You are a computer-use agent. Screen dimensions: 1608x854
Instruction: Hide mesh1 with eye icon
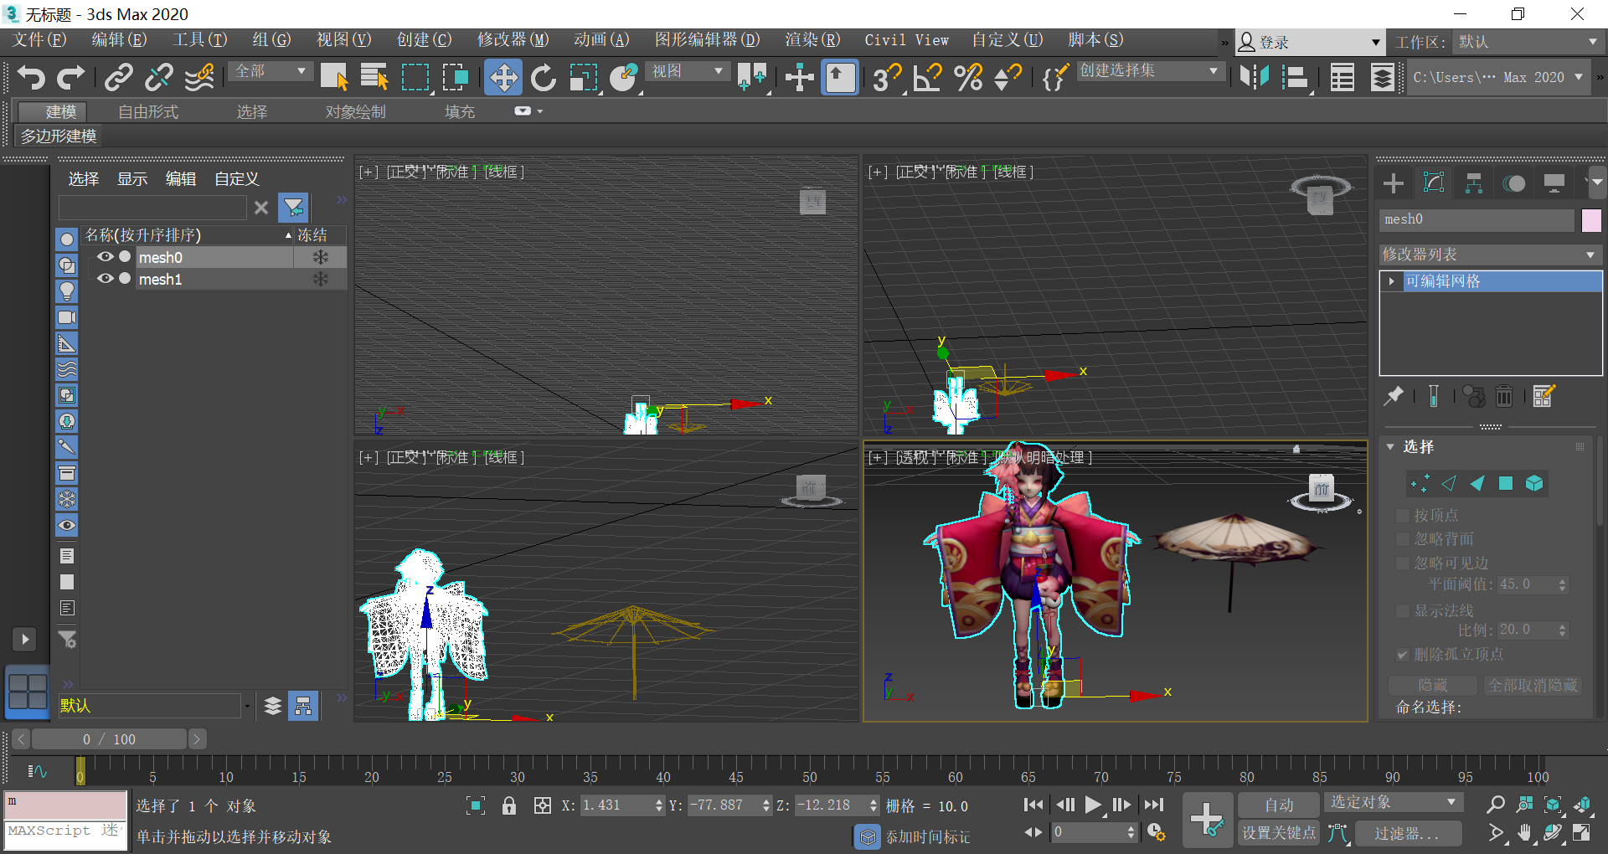click(106, 279)
